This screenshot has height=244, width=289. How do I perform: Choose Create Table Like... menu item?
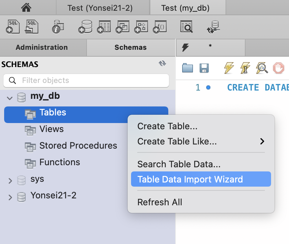(x=201, y=141)
